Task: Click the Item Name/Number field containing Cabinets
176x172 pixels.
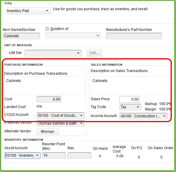Action: (21, 36)
